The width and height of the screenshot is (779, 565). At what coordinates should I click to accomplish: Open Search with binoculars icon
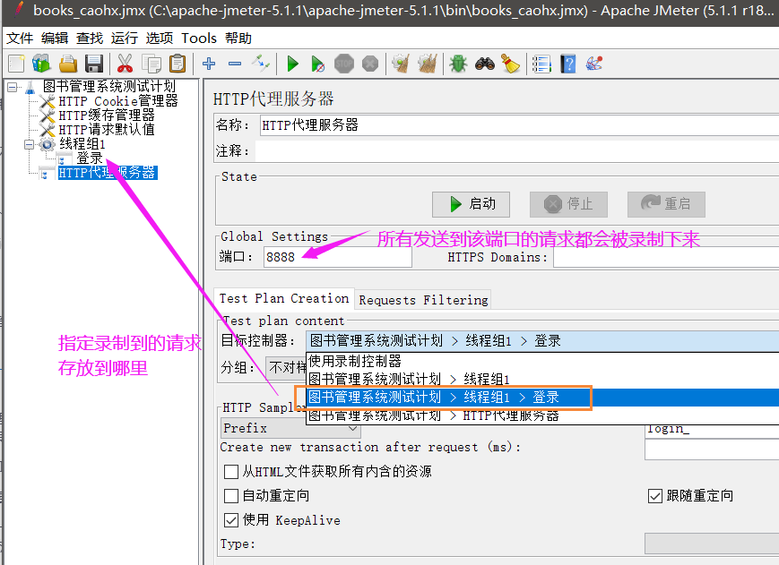pyautogui.click(x=485, y=64)
